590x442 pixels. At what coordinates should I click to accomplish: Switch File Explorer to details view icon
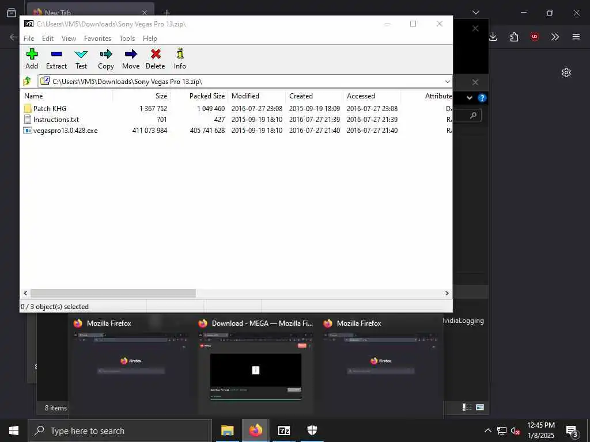(x=467, y=407)
